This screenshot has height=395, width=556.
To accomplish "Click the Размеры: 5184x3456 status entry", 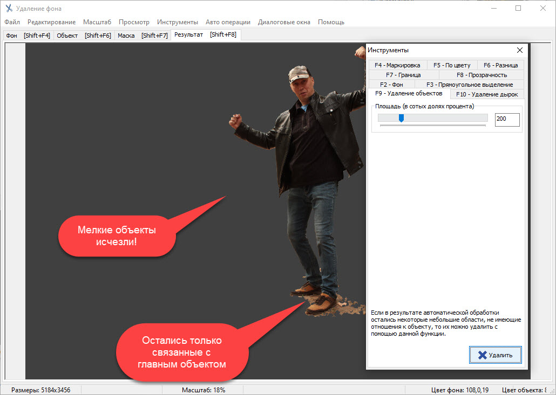I will [41, 390].
